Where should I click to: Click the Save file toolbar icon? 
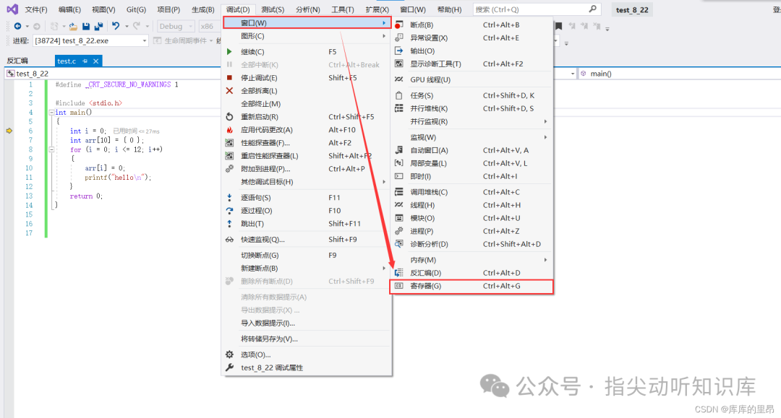(x=86, y=26)
